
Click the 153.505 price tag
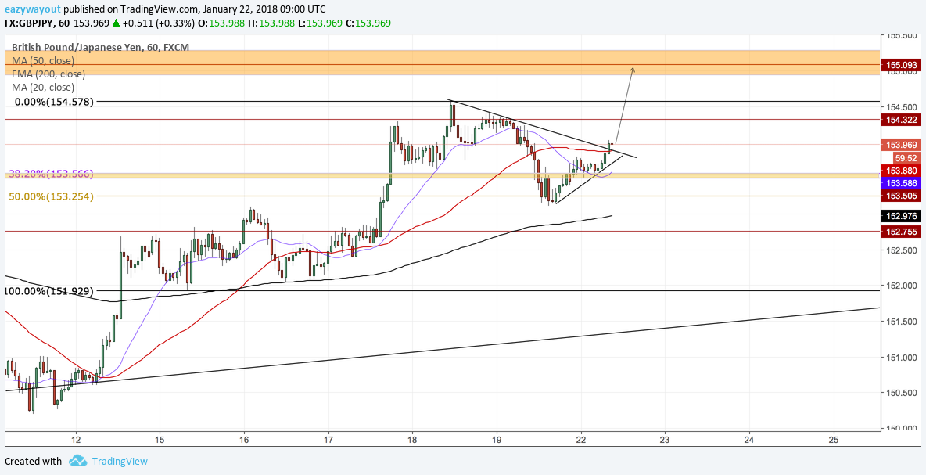901,196
